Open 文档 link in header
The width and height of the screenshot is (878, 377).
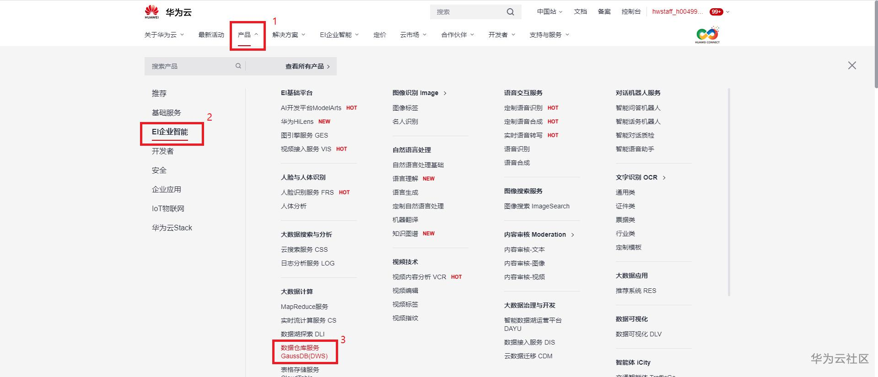click(580, 12)
